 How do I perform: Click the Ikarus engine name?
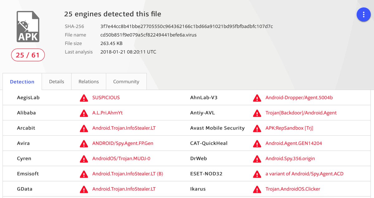(x=198, y=189)
